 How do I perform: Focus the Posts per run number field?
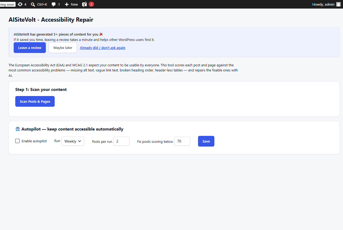pyautogui.click(x=121, y=141)
